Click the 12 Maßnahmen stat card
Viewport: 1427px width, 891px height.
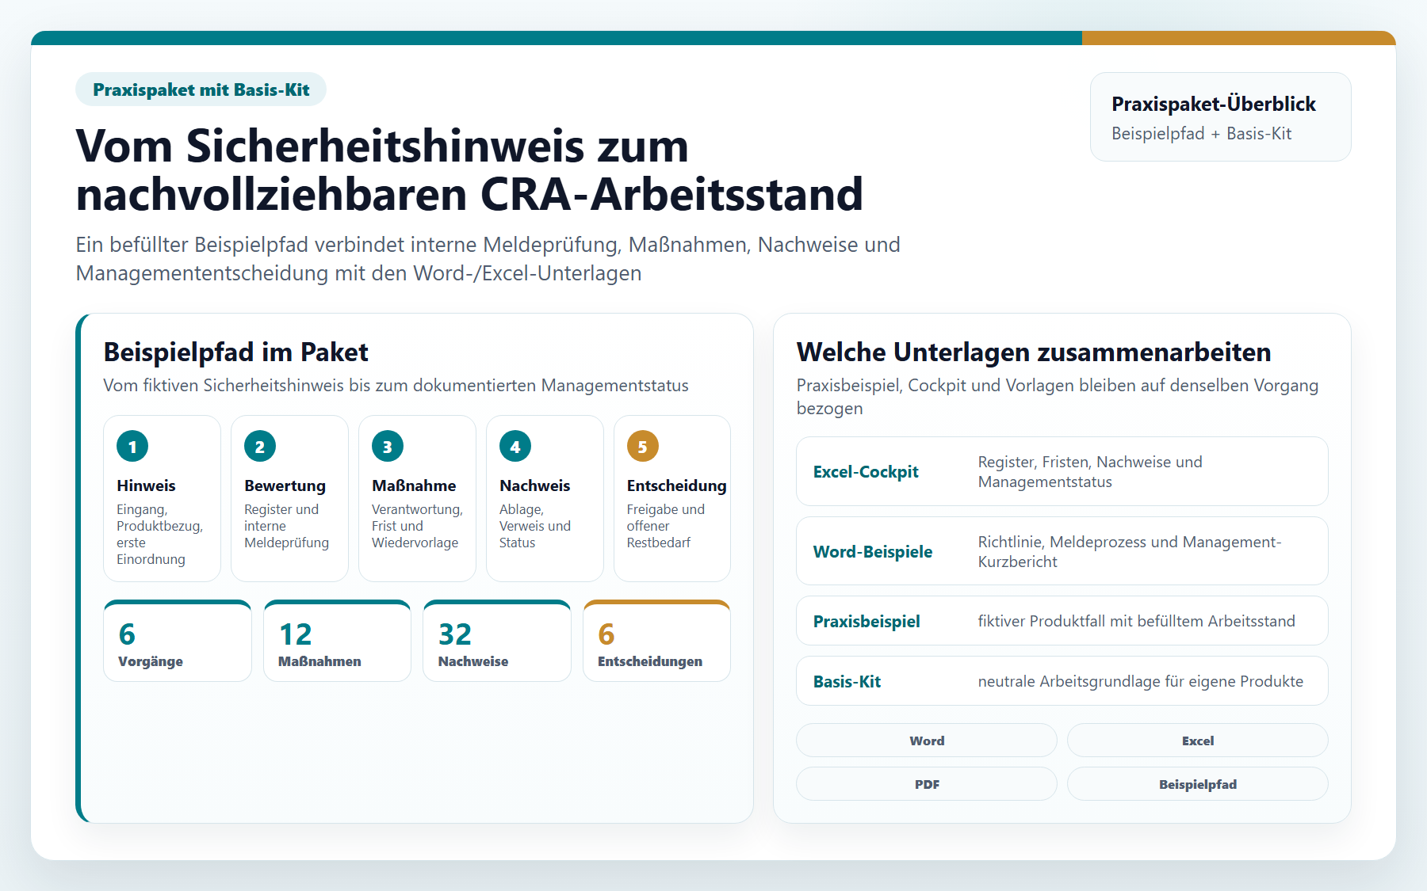tap(337, 642)
